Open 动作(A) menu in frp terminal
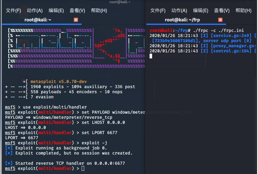Viewport: 258px width, 174px height. [179, 11]
